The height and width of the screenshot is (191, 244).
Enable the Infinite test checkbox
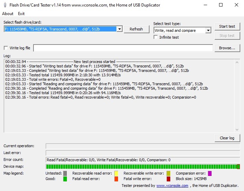pos(156,37)
